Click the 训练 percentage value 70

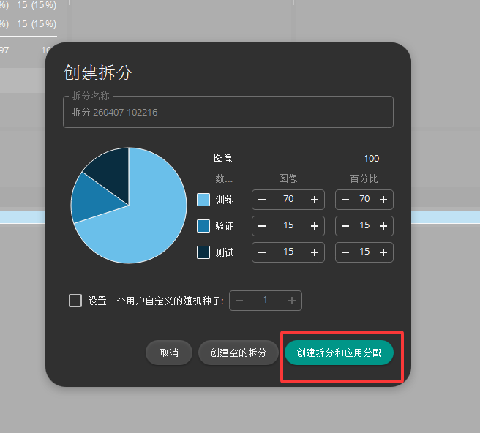tap(364, 199)
